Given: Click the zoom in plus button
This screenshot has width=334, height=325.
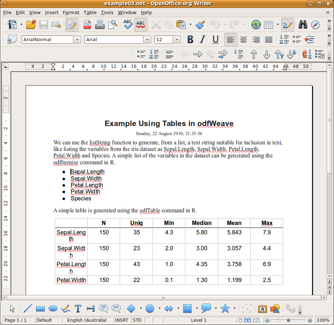Looking at the screenshot, I should point(310,320).
